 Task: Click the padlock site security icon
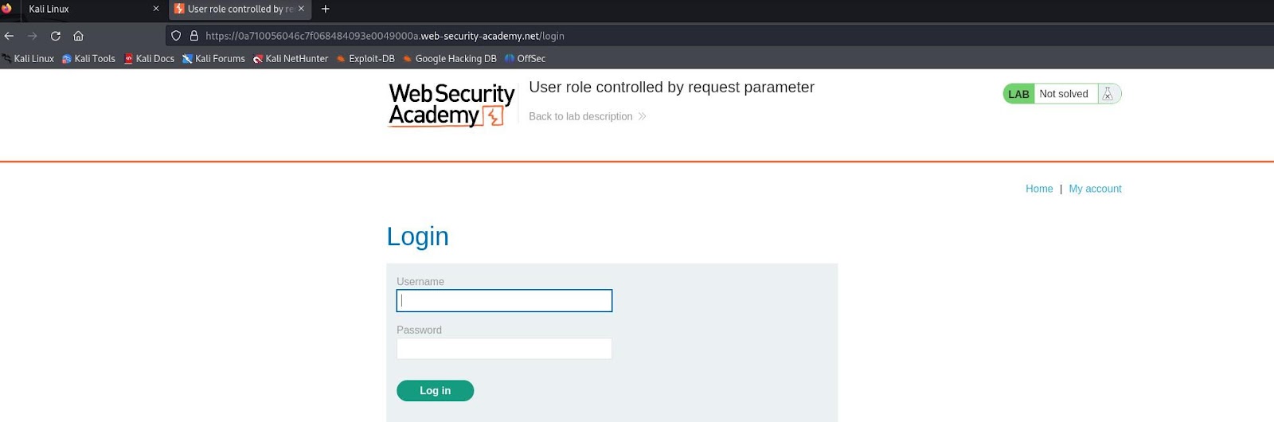point(193,36)
